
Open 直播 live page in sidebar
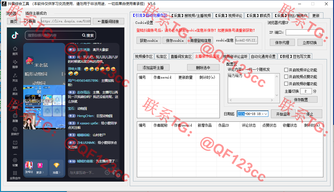(x=15, y=118)
